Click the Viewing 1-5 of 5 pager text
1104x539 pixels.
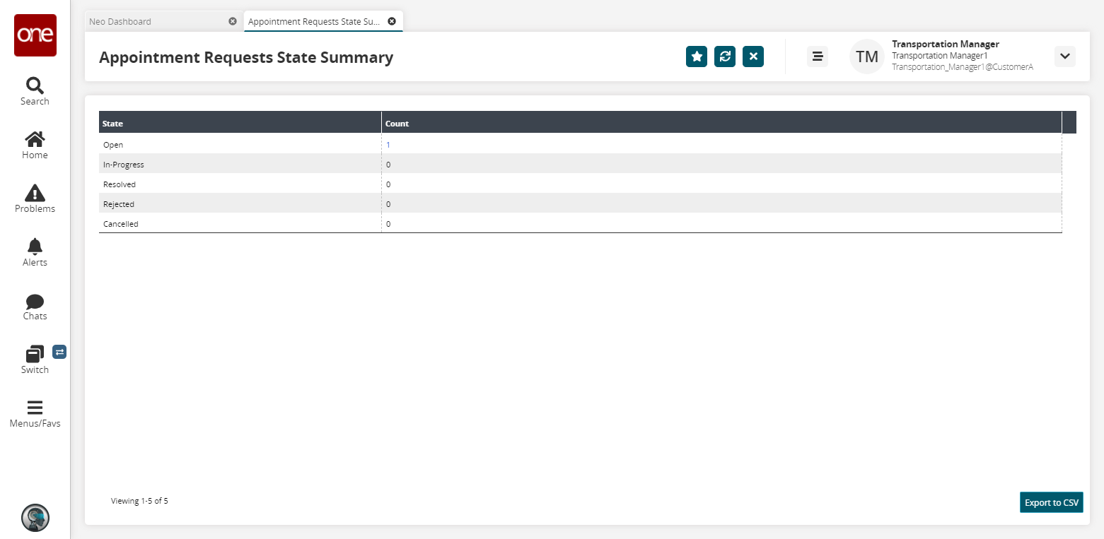click(x=139, y=501)
